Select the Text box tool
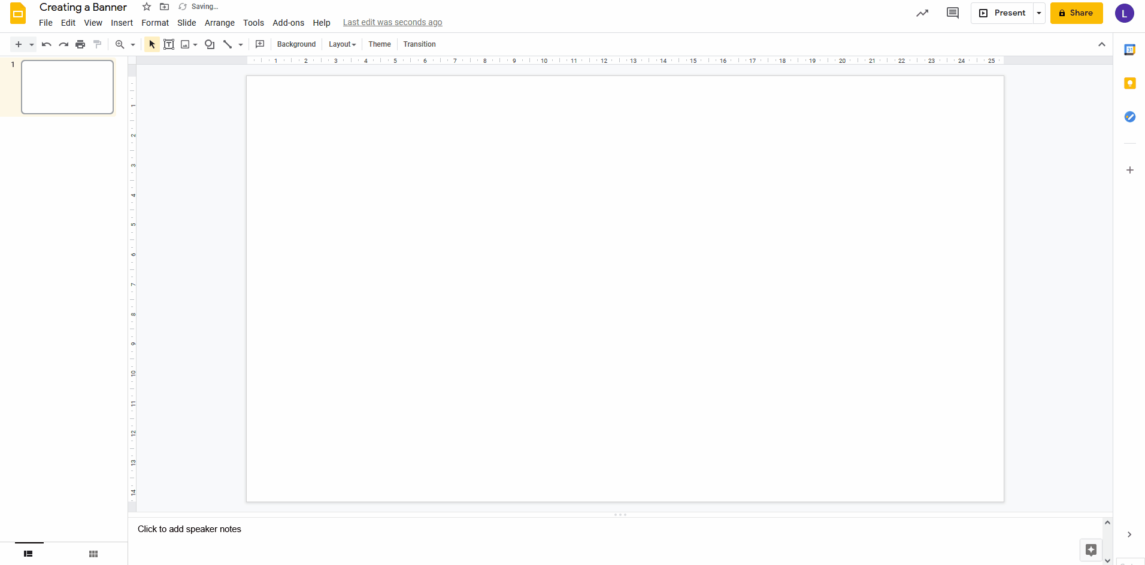The width and height of the screenshot is (1145, 565). pos(168,44)
